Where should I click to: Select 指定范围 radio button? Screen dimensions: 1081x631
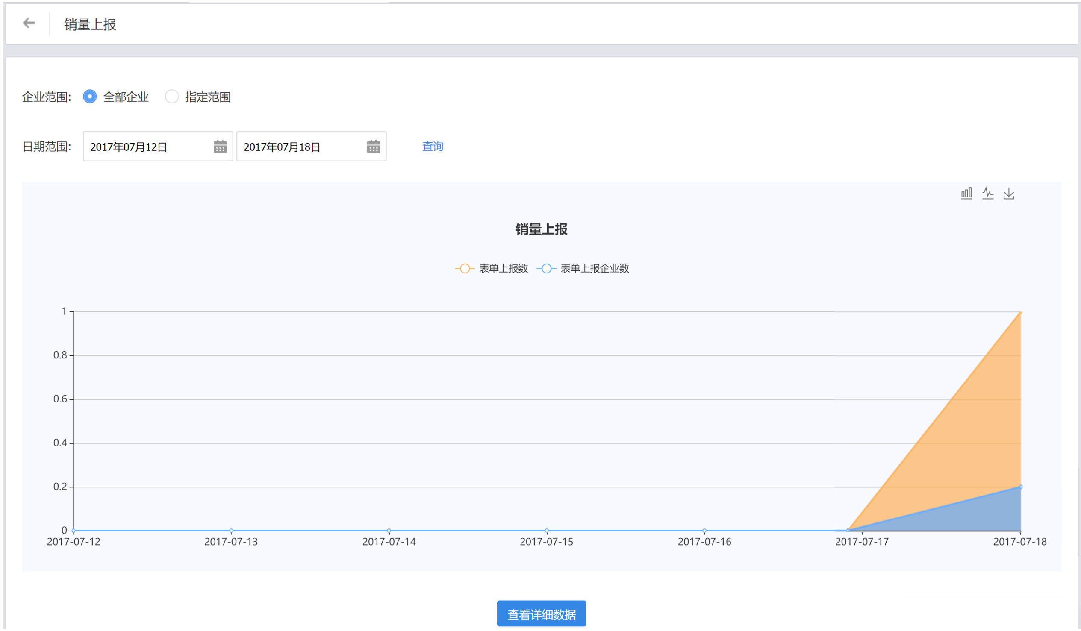tap(171, 97)
